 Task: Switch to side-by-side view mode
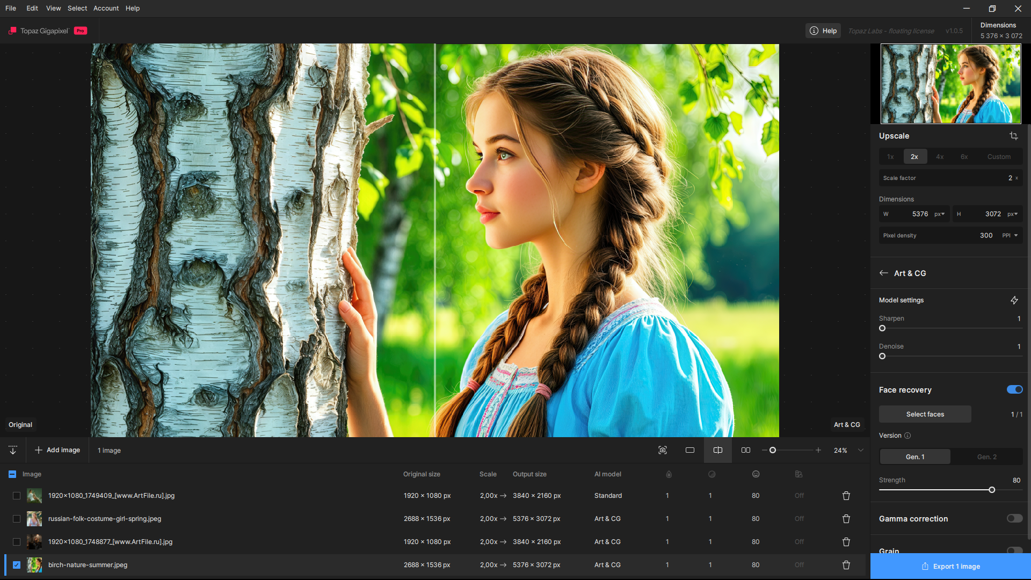[x=745, y=450]
